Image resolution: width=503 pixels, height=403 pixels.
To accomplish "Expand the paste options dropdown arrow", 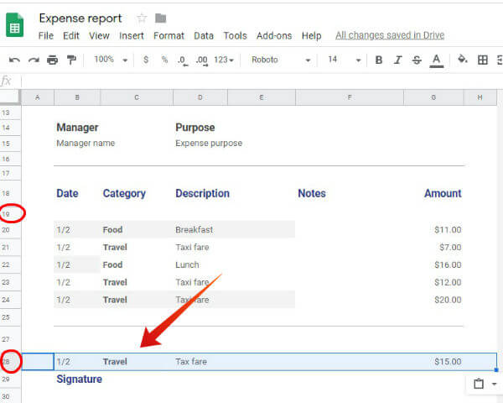I will (494, 384).
